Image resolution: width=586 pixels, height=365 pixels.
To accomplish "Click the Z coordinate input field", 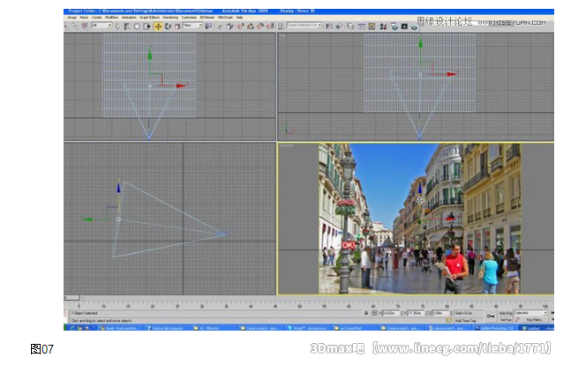I will click(x=440, y=313).
